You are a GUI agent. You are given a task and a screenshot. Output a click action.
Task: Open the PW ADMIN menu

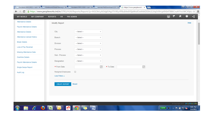click(x=72, y=17)
